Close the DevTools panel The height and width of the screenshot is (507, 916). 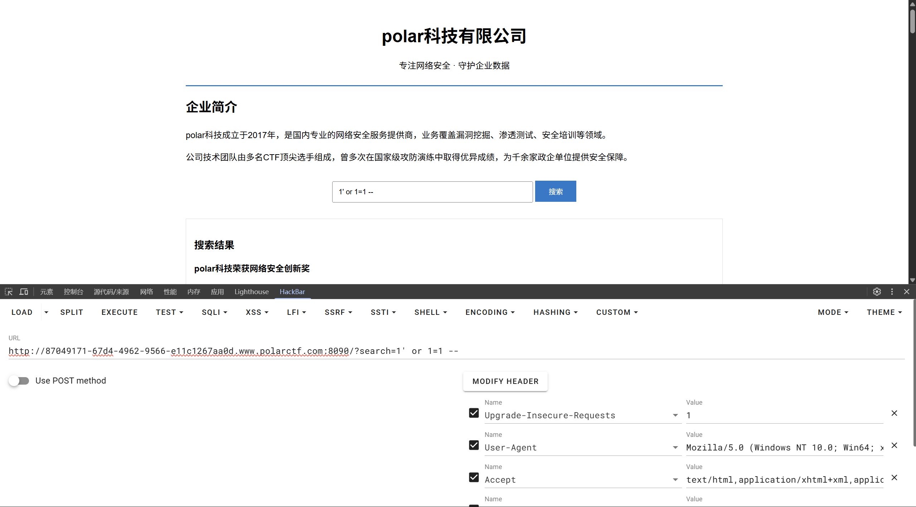click(x=906, y=292)
